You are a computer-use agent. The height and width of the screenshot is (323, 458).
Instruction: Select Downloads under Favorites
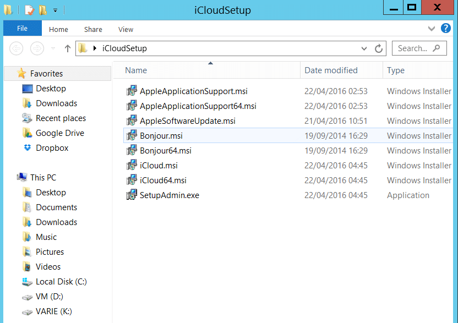coord(56,103)
